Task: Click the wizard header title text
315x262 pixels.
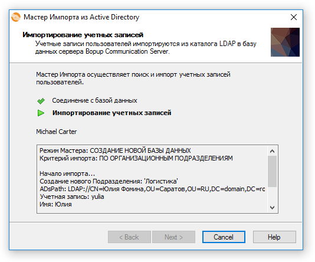Action: point(83,35)
